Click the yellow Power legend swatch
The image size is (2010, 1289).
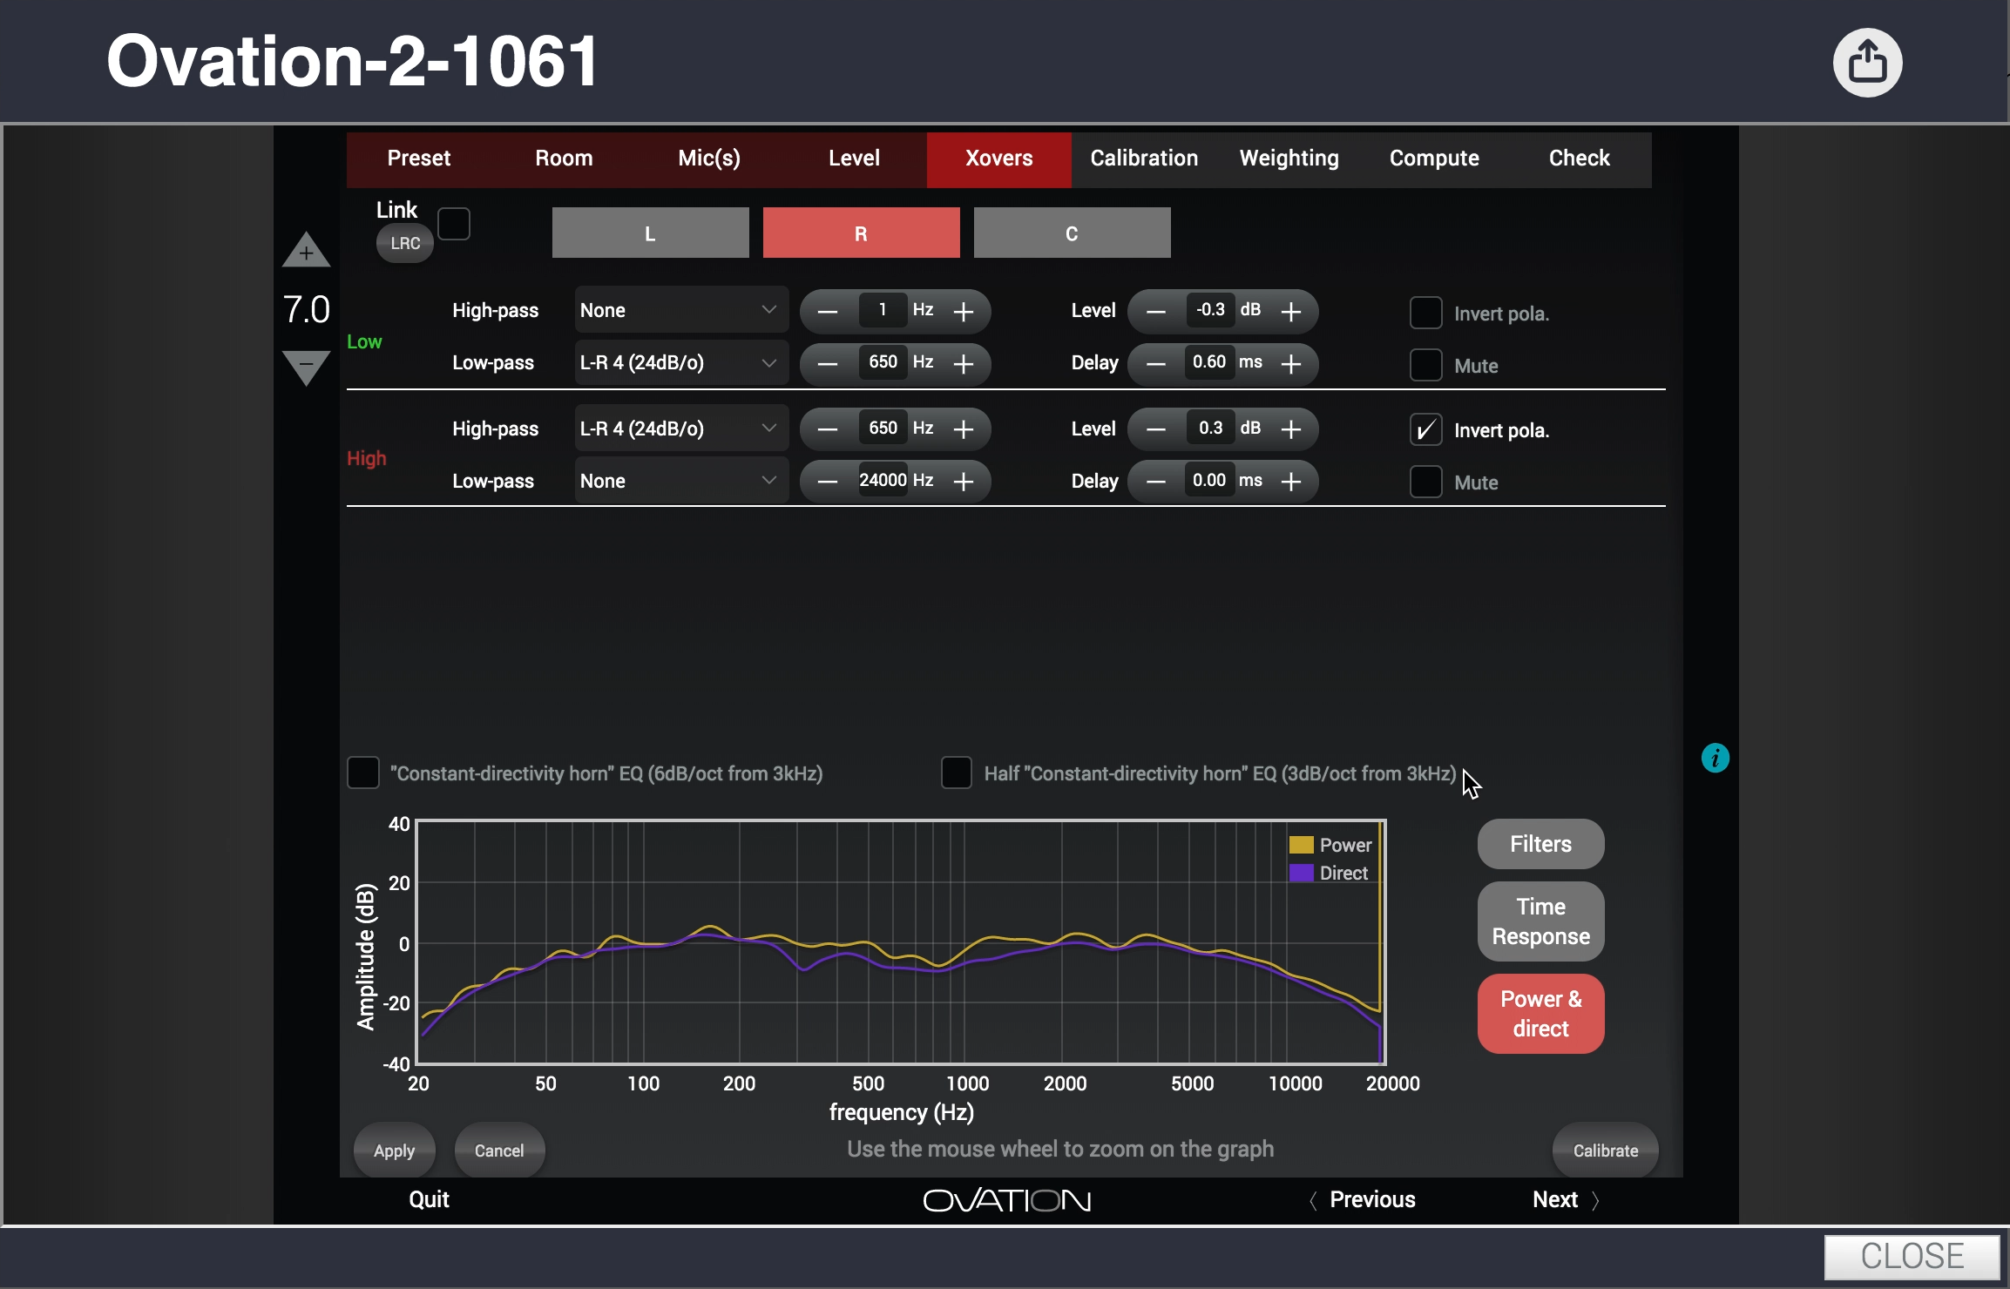click(x=1301, y=845)
